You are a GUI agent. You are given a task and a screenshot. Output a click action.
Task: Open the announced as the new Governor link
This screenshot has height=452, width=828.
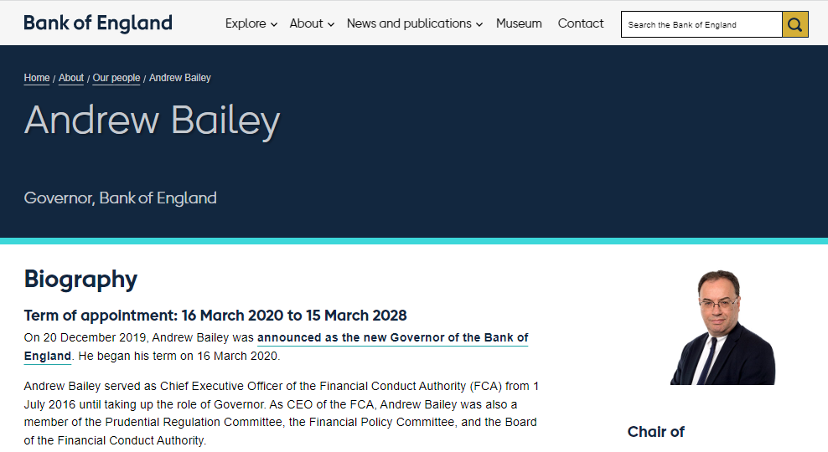point(392,338)
